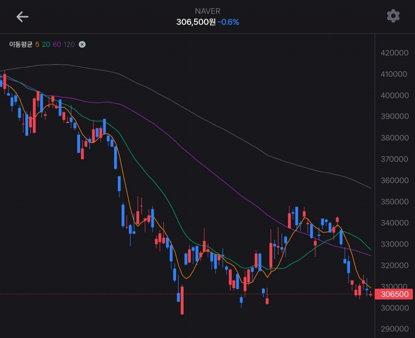Viewport: 415px width, 338px height.
Task: Click the lowest long red candle below 300000
Action: tap(182, 300)
